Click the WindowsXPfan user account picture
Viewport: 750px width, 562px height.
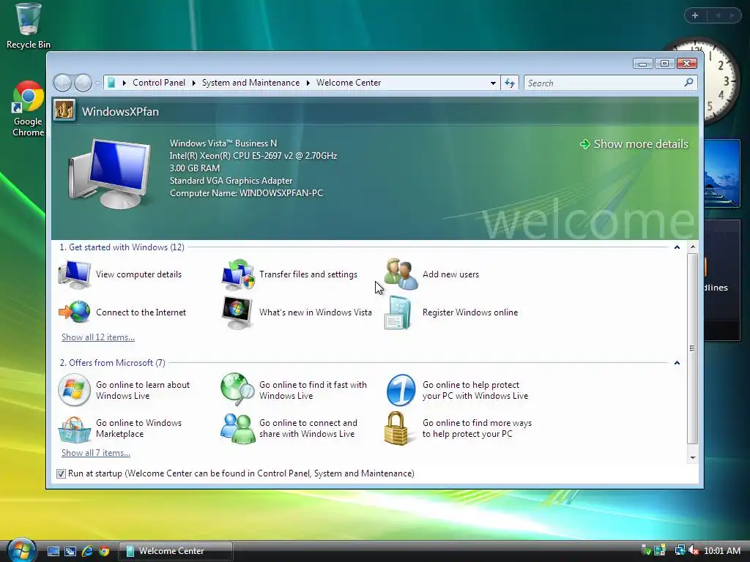pyautogui.click(x=64, y=110)
